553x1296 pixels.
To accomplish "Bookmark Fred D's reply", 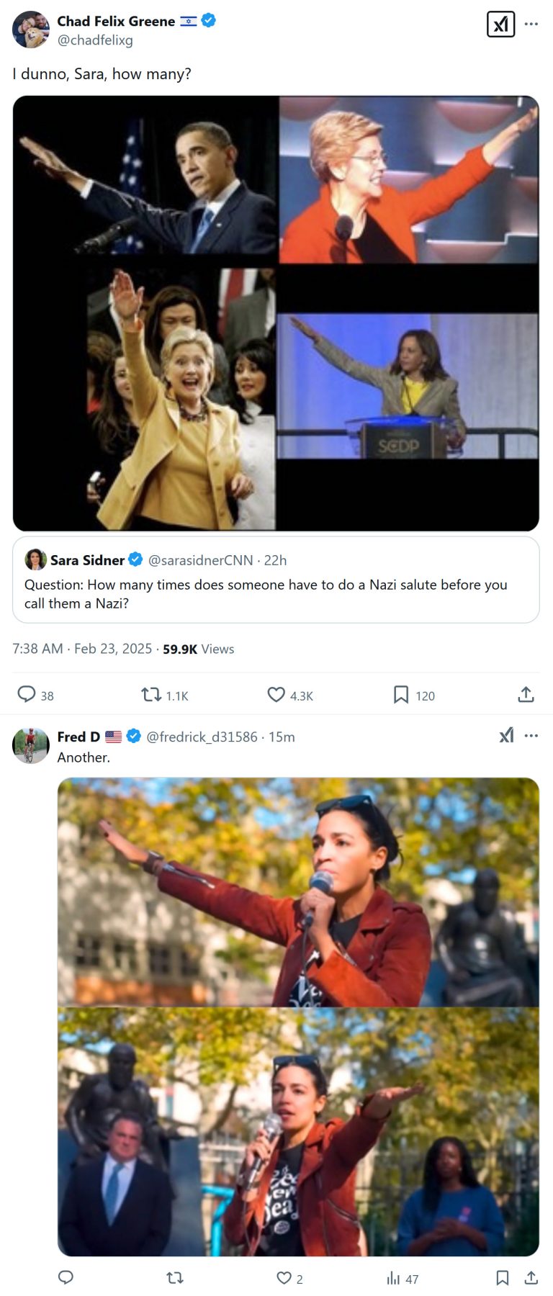I will coord(503,1277).
